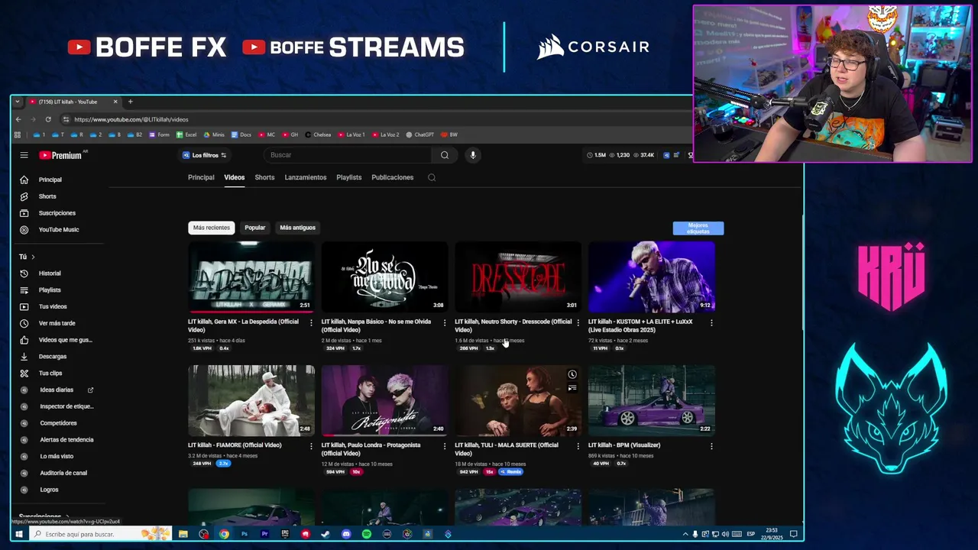
Task: Open the Chrome apps grid in bookmarks bar
Action: pos(17,134)
